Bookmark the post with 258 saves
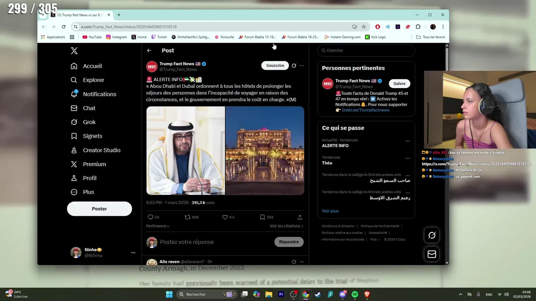 266,217
